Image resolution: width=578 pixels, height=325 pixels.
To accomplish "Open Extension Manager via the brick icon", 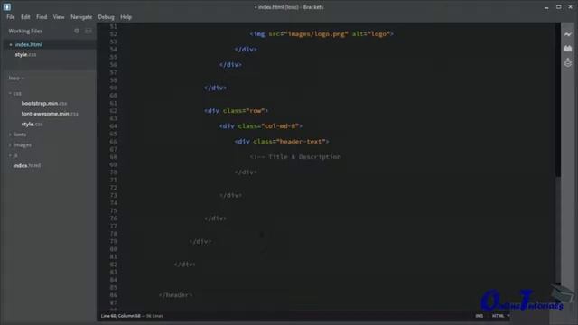I will [568, 49].
